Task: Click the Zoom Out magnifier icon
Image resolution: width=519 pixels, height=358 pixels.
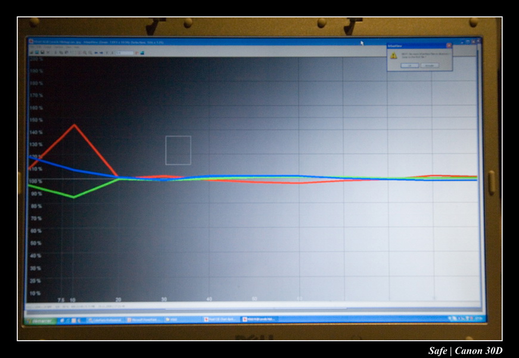Action: (x=89, y=53)
